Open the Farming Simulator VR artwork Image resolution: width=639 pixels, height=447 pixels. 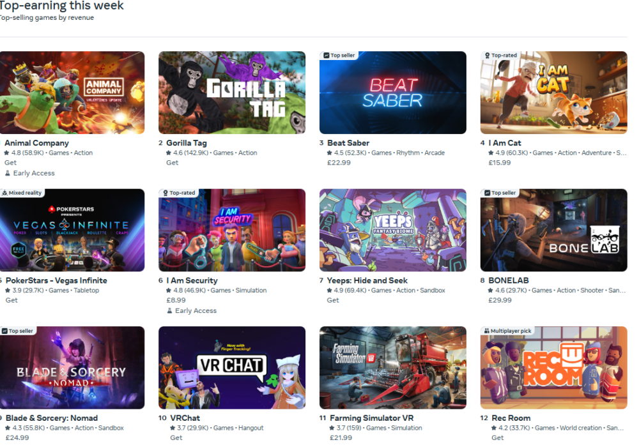(x=393, y=368)
